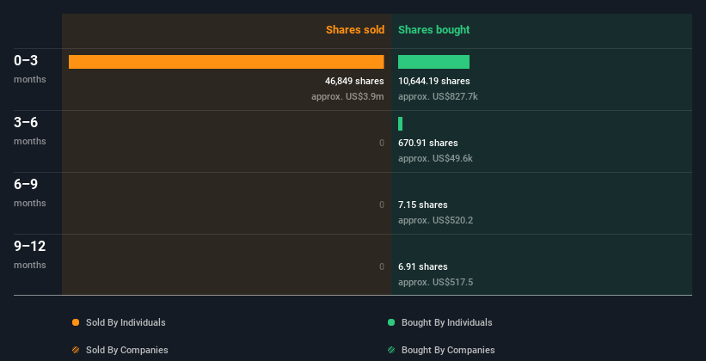The height and width of the screenshot is (361, 706).
Task: Click the striped Bought By Companies legend icon
Action: click(x=391, y=350)
